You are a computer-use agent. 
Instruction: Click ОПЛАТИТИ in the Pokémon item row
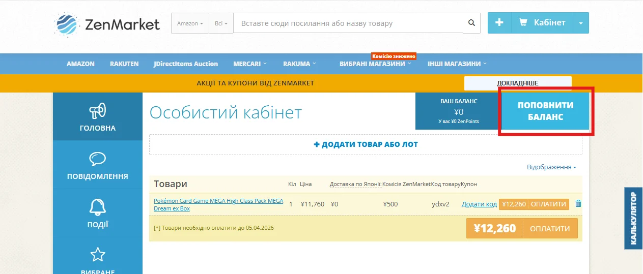(548, 204)
